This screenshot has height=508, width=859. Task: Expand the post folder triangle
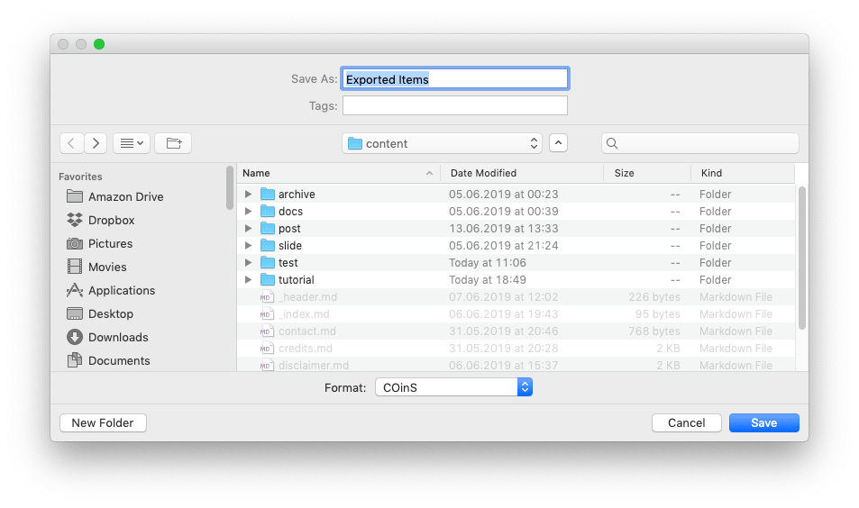click(248, 228)
